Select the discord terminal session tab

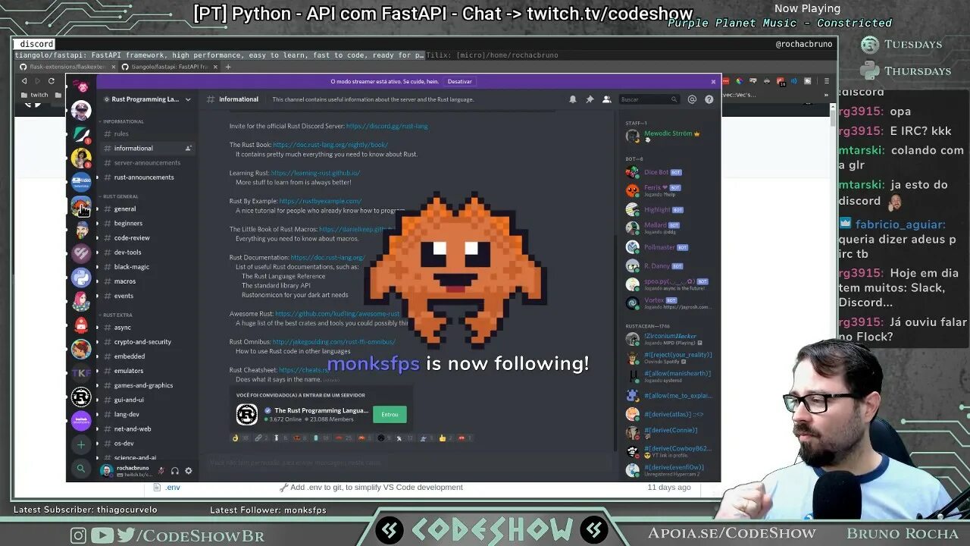coord(36,44)
